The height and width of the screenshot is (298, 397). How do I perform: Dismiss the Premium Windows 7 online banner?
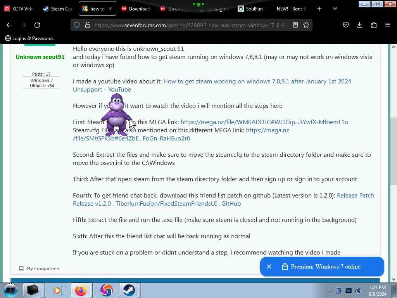click(x=269, y=267)
